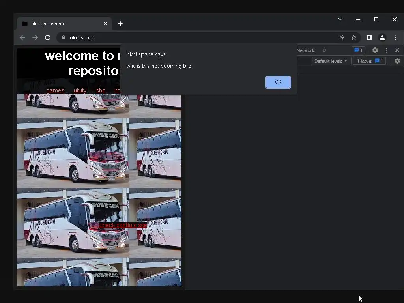Image resolution: width=404 pixels, height=303 pixels.
Task: Open the utility link
Action: (x=80, y=90)
